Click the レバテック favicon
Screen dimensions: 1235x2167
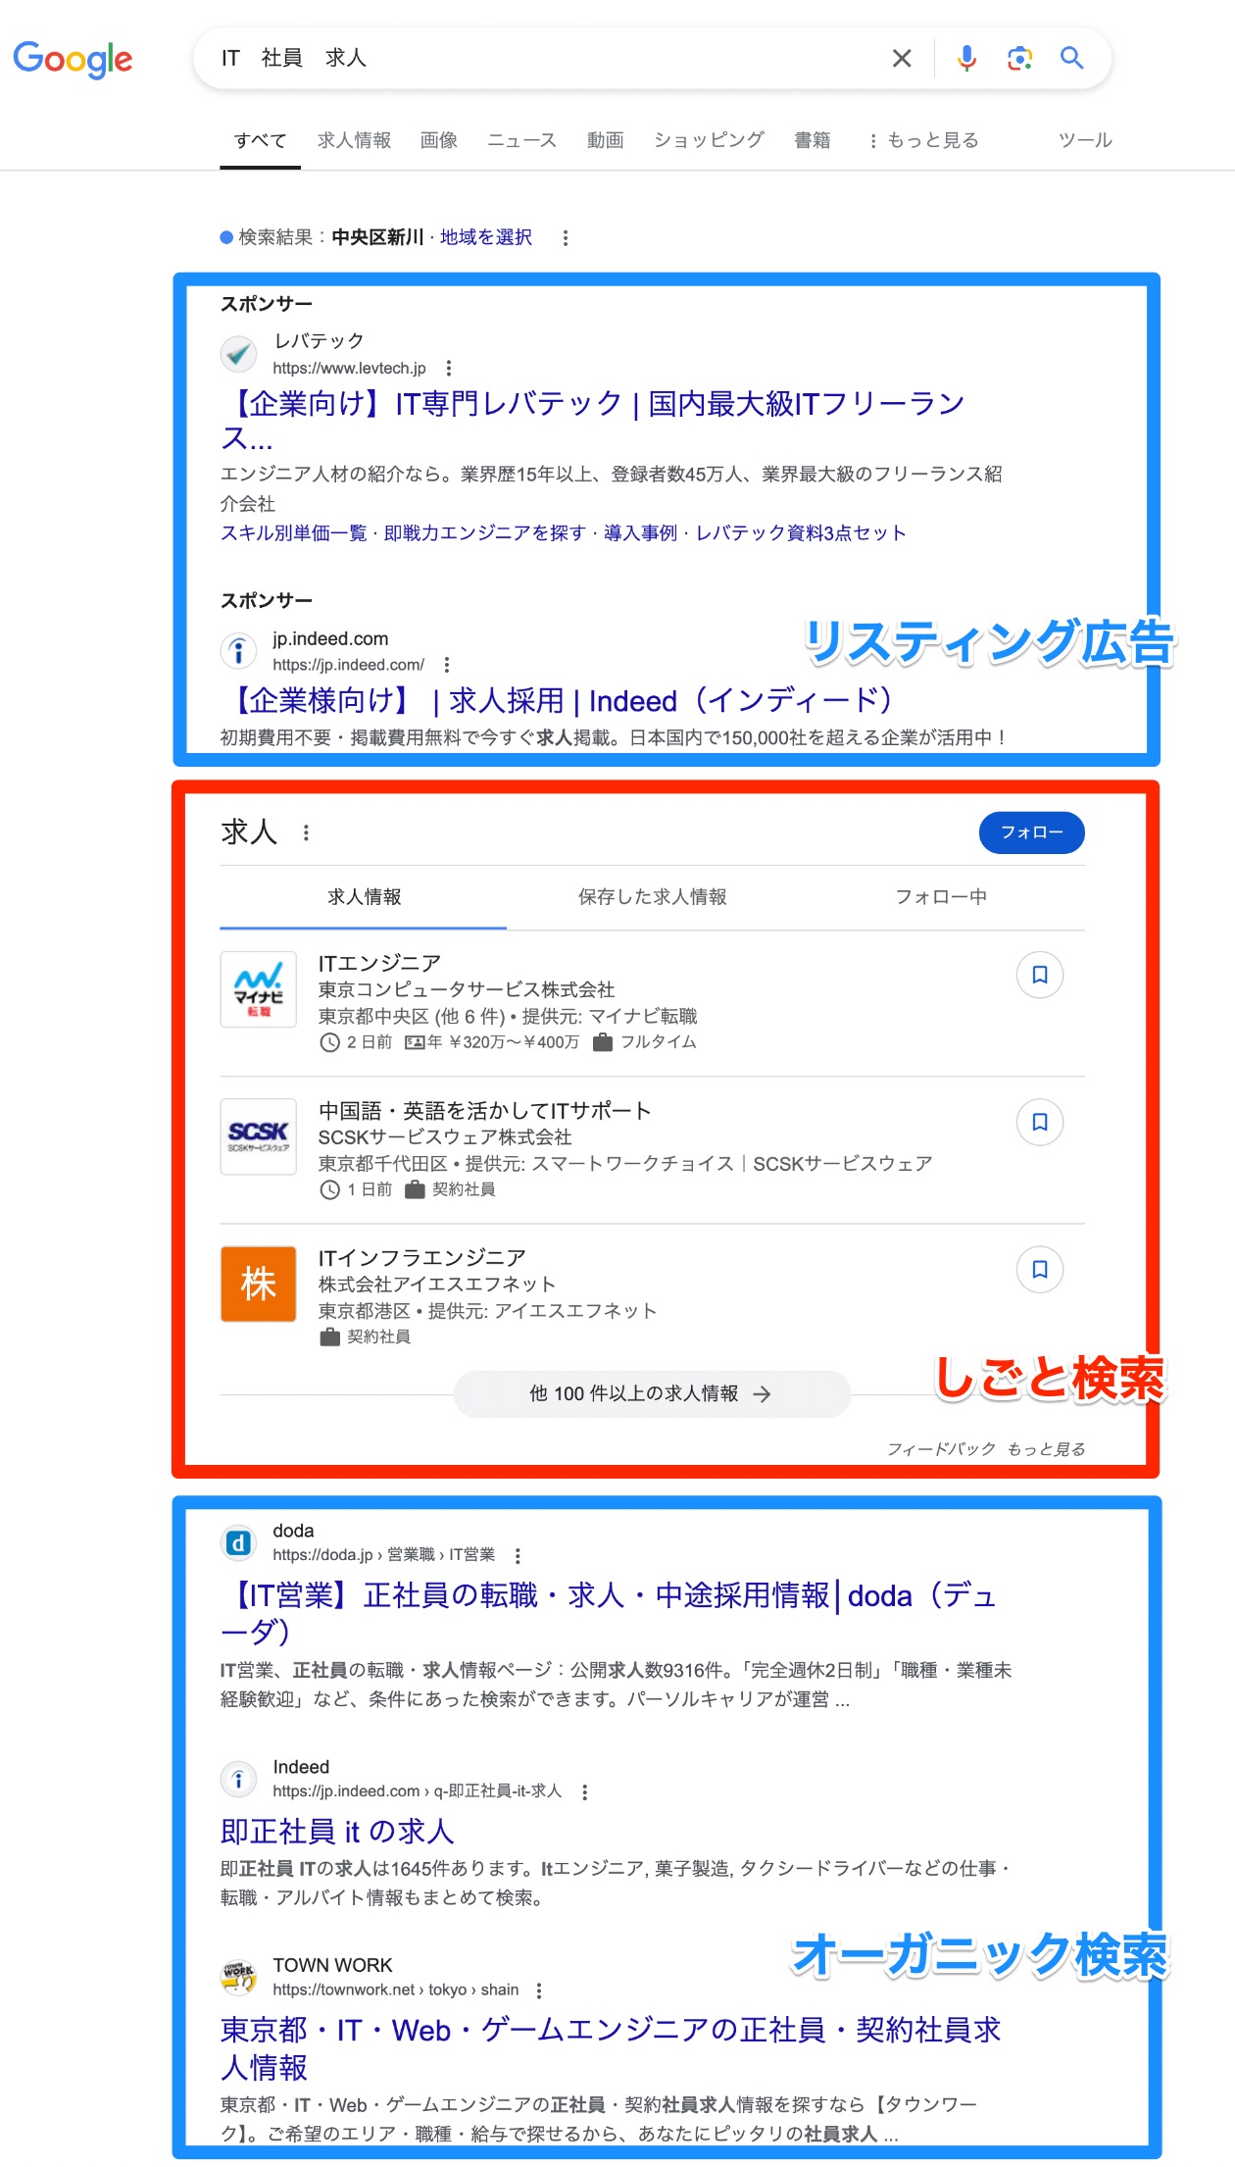(238, 353)
